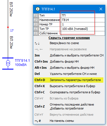The width and height of the screenshot is (107, 126).
Task: Click the greyed Направление на развилке entry
Action: point(68,49)
